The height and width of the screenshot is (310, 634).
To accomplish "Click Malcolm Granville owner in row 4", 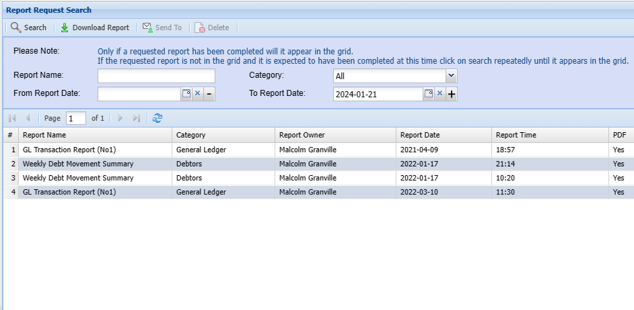I will (308, 193).
